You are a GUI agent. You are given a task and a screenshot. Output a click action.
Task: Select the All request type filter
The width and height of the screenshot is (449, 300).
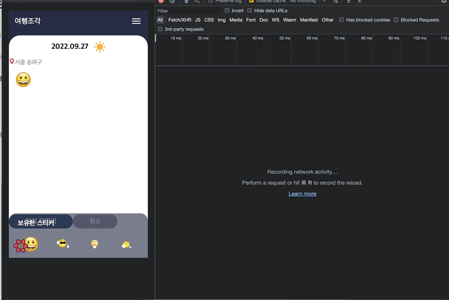[160, 20]
